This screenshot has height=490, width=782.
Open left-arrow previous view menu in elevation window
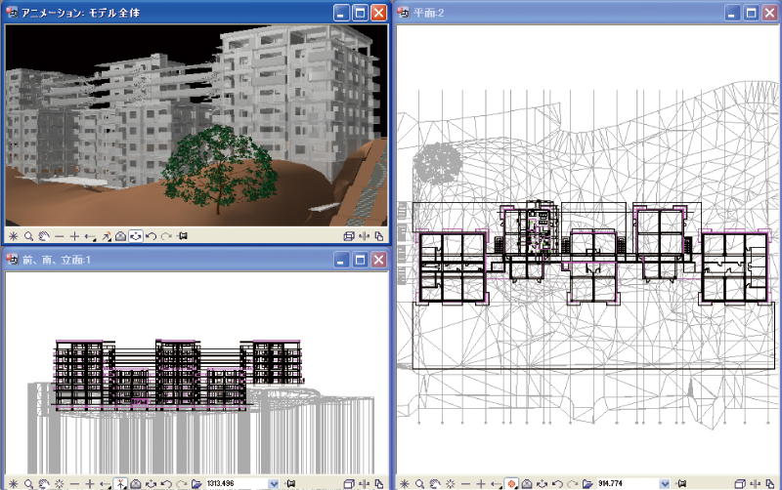pos(105,483)
